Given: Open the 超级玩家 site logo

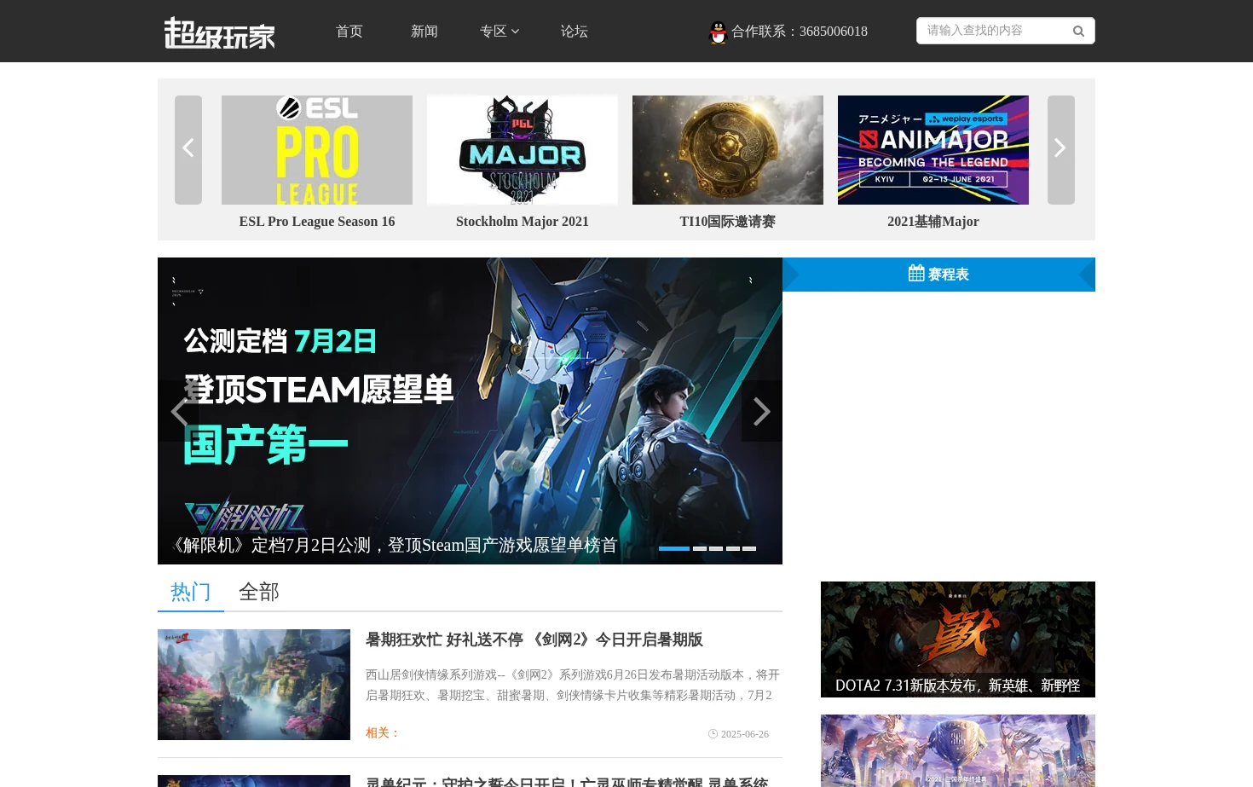Looking at the screenshot, I should [219, 32].
